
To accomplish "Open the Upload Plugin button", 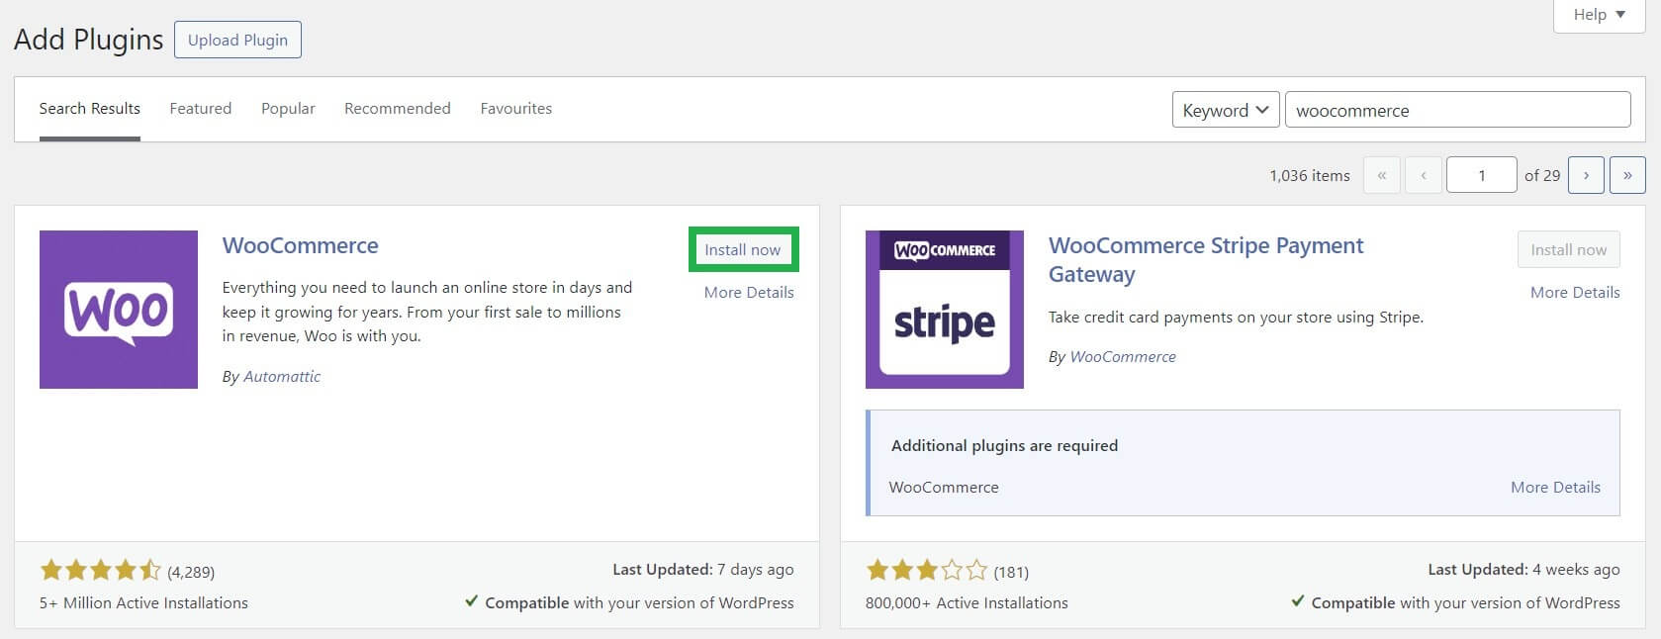I will (237, 40).
